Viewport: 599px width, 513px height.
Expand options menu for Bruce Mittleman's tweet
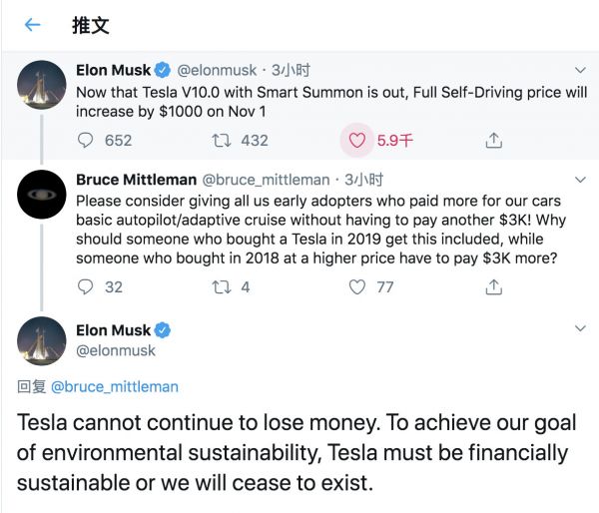coord(581,180)
